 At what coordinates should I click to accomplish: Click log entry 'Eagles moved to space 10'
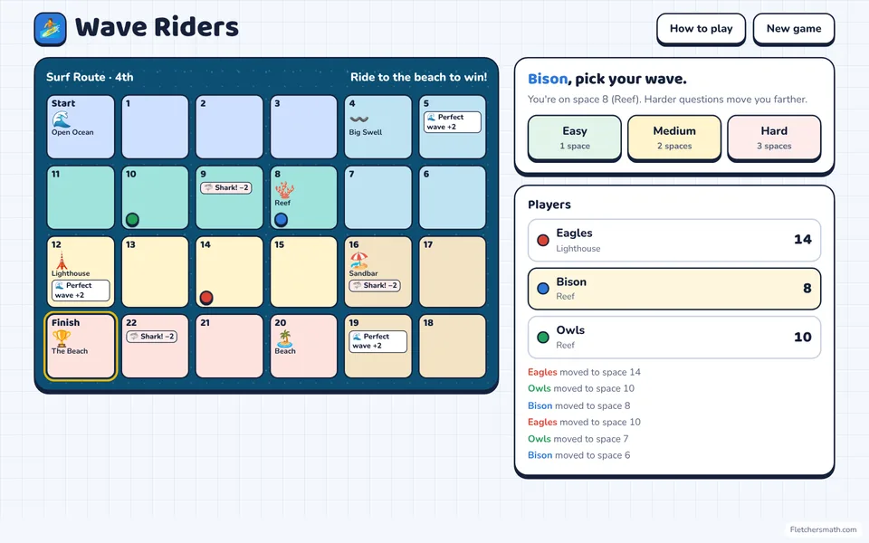(x=584, y=423)
